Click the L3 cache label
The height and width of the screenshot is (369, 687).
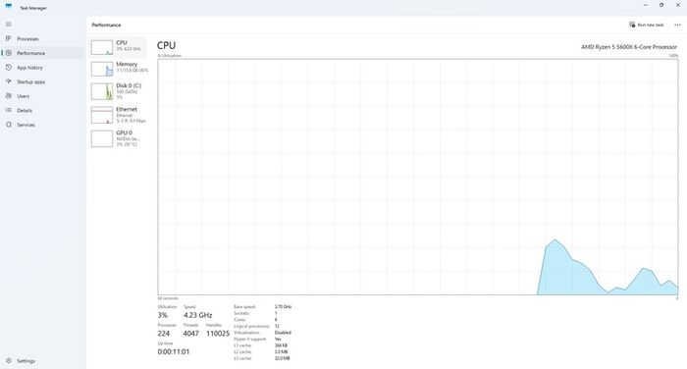242,358
